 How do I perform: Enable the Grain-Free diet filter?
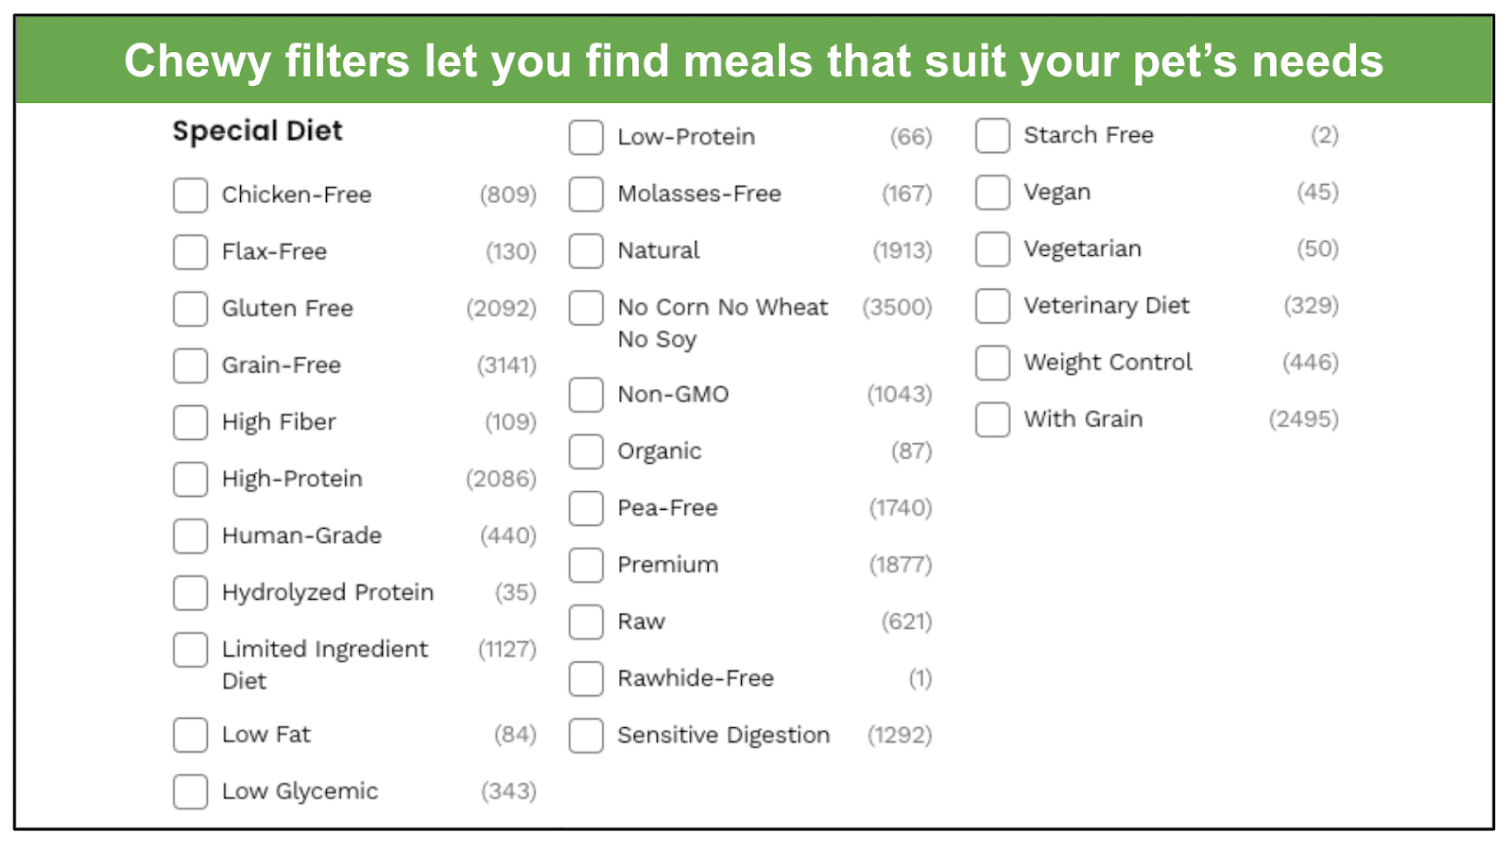coord(190,365)
